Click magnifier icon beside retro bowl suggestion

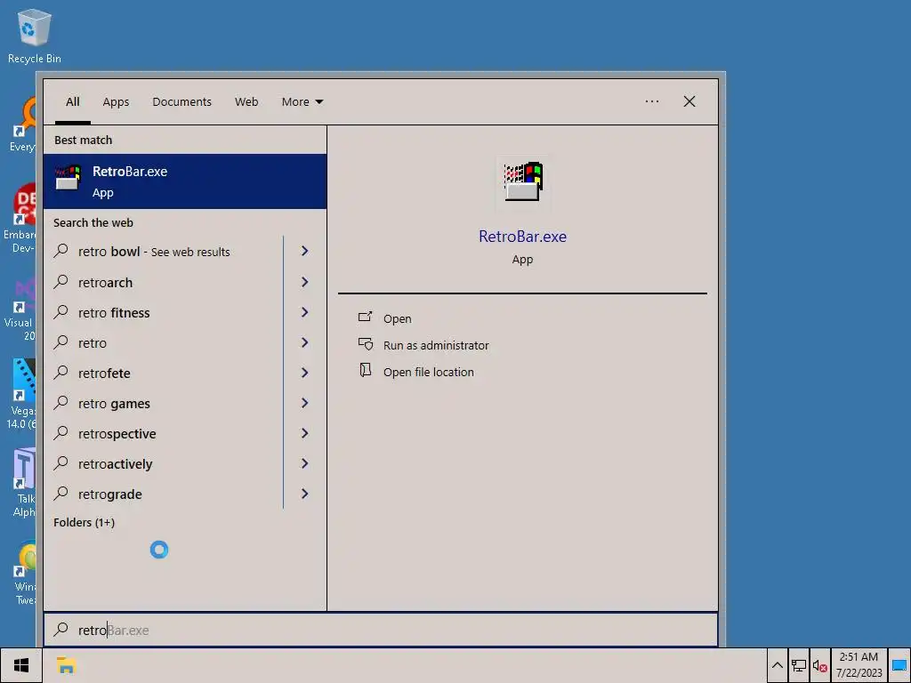click(61, 251)
